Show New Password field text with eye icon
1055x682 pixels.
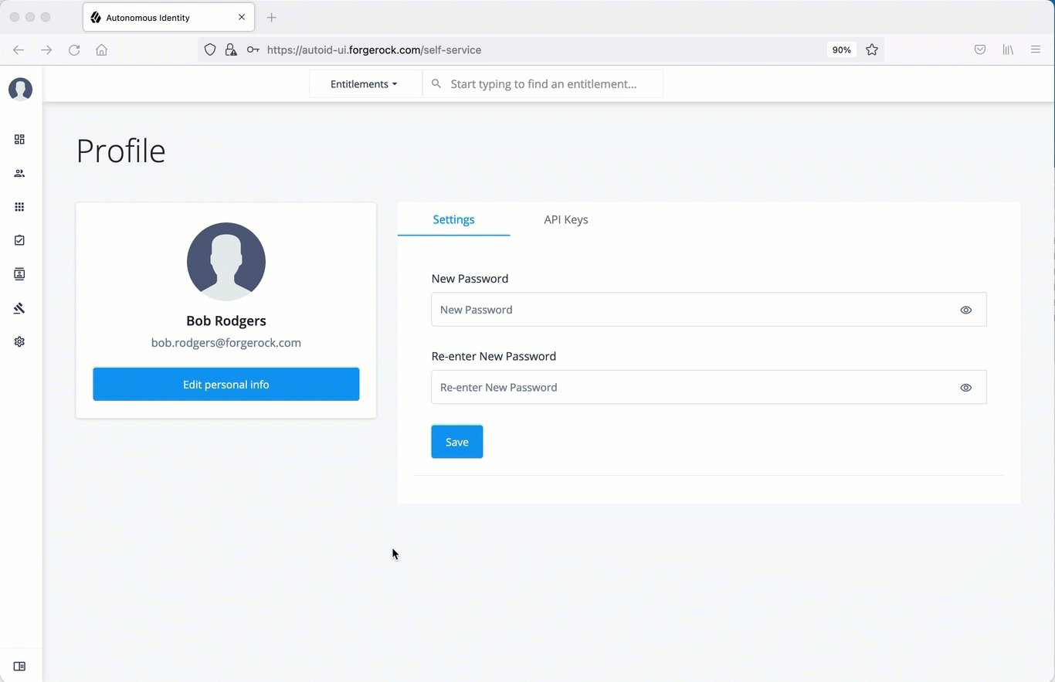click(x=965, y=310)
